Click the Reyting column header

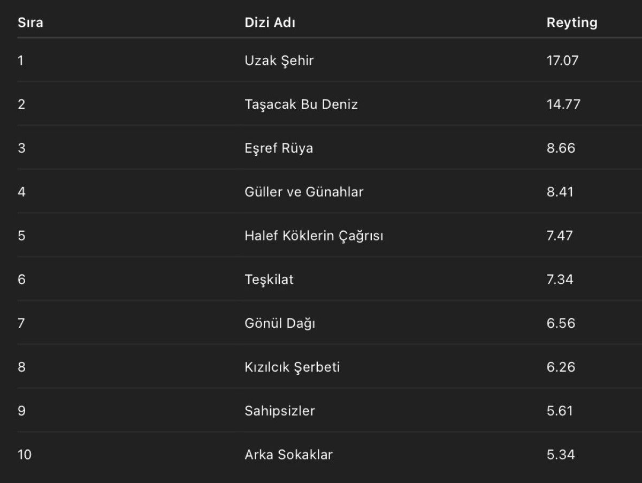[571, 23]
